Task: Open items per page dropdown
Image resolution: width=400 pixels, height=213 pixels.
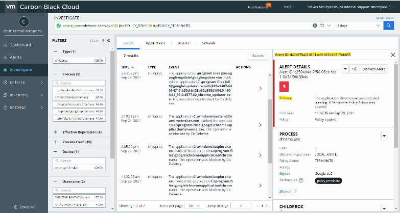Action: 194,206
